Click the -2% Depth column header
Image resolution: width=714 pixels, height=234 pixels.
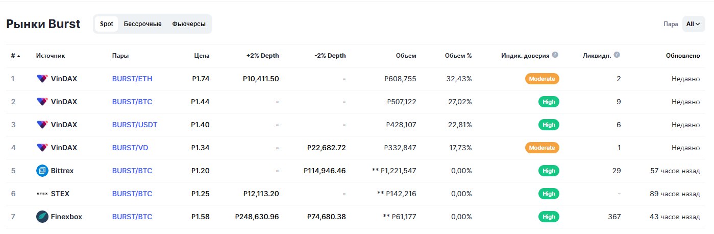(x=330, y=56)
